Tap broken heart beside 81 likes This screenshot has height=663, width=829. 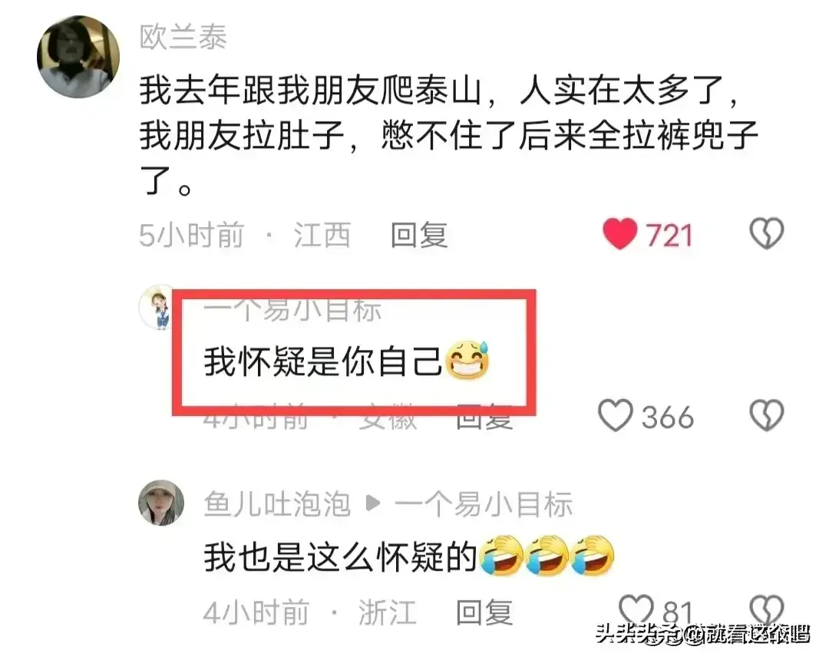766,610
